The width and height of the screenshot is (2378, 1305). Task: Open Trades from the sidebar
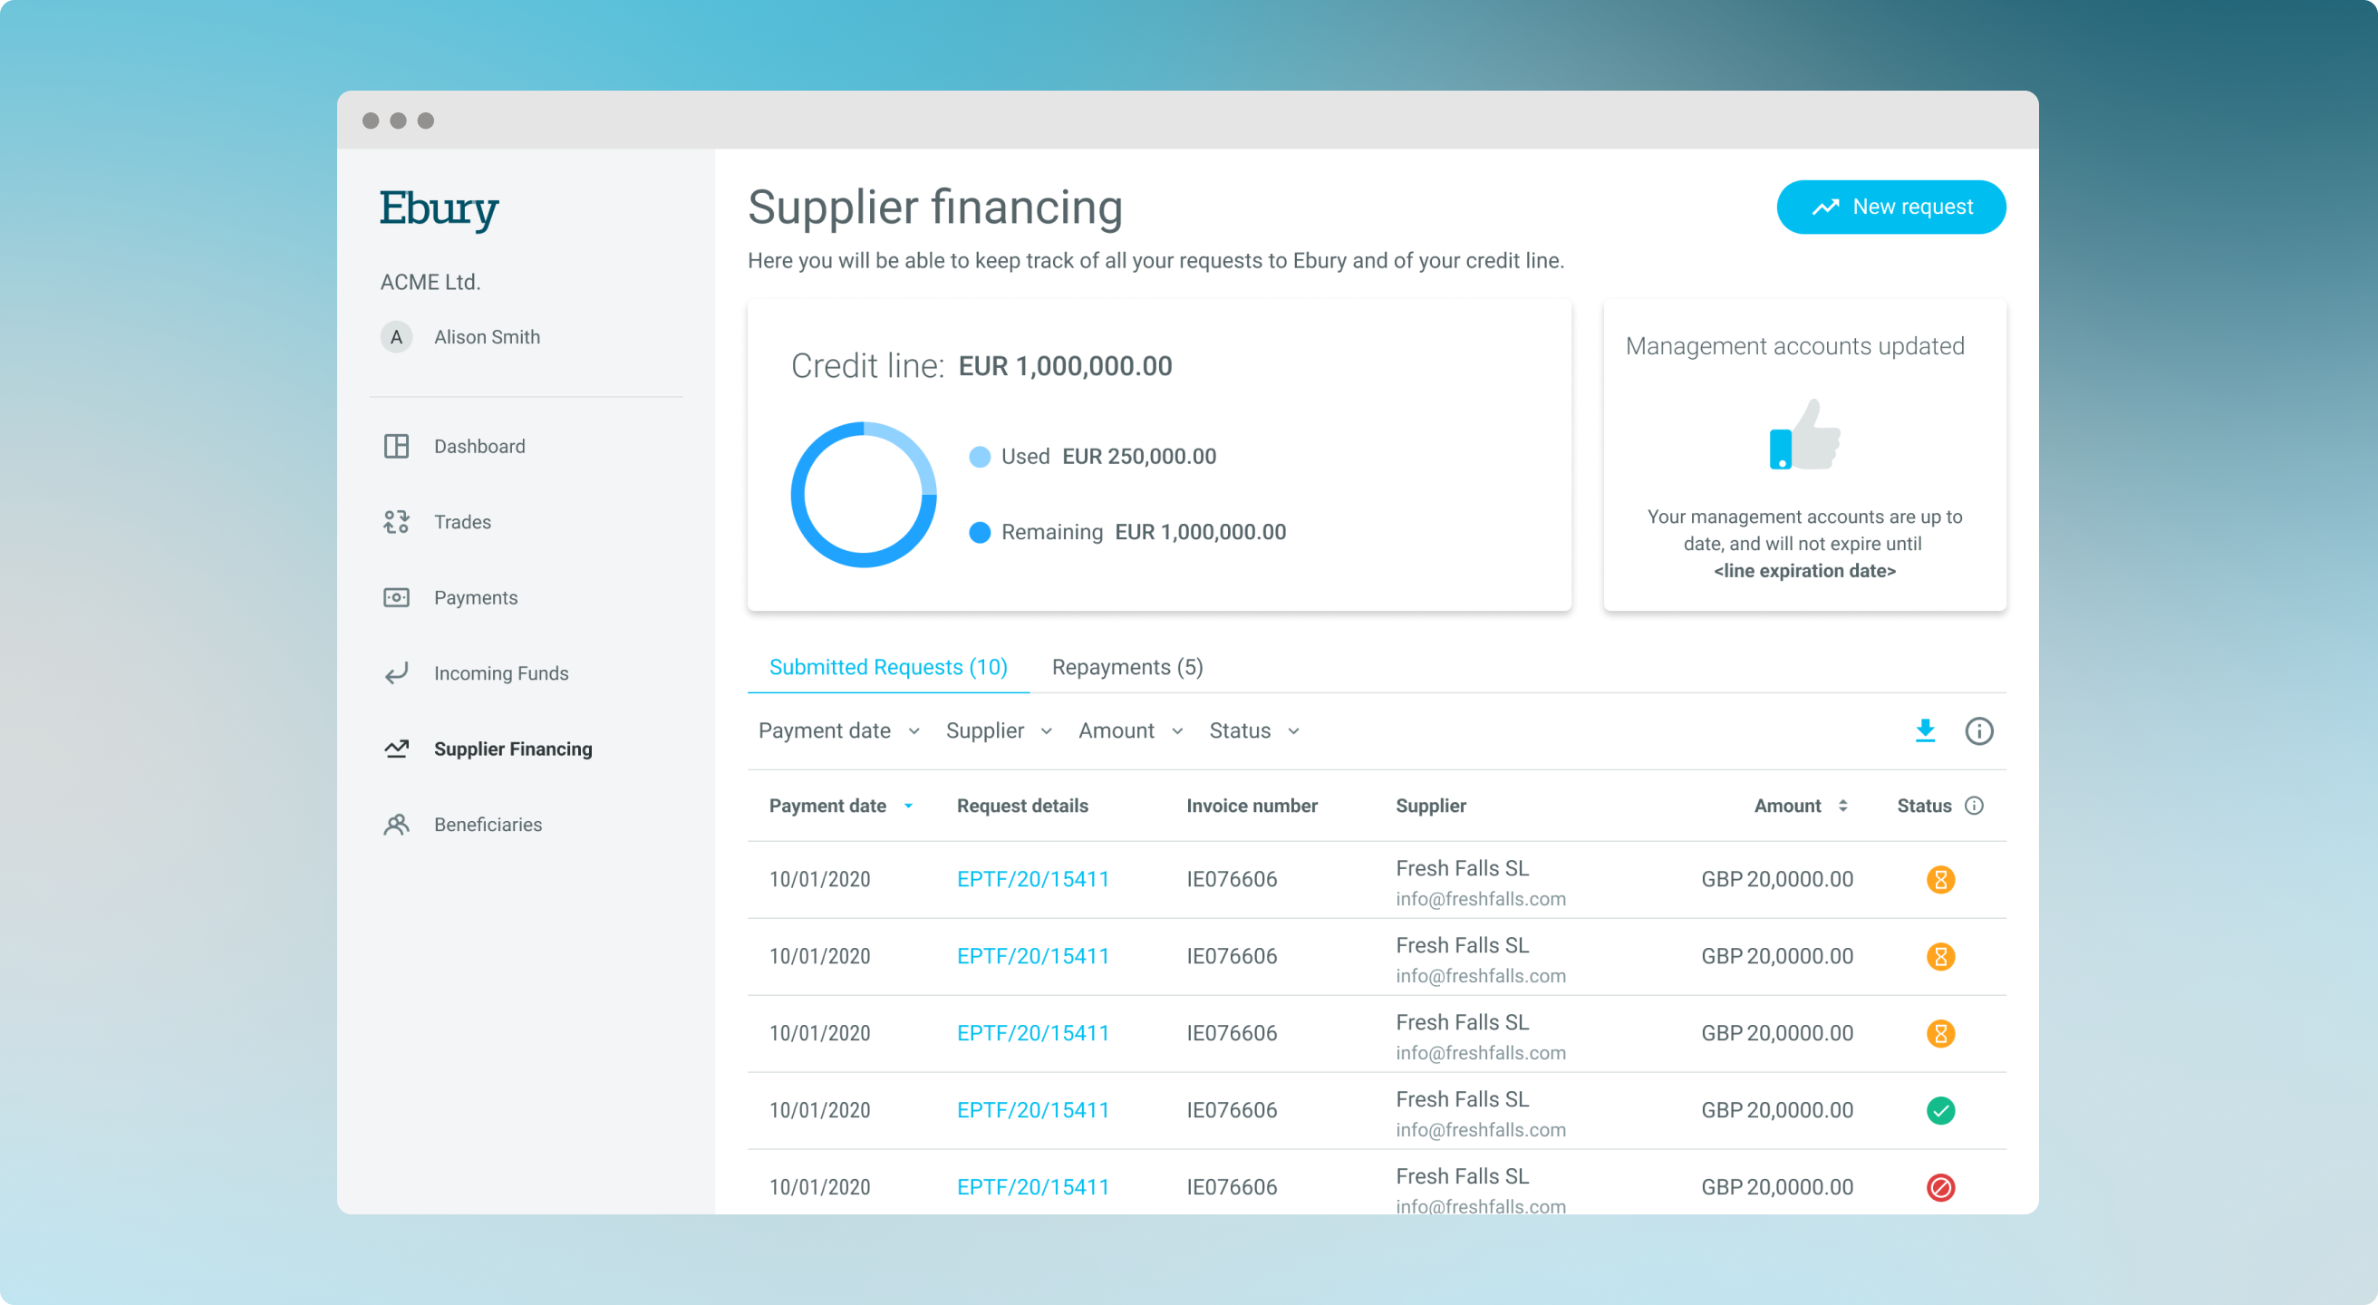[462, 522]
